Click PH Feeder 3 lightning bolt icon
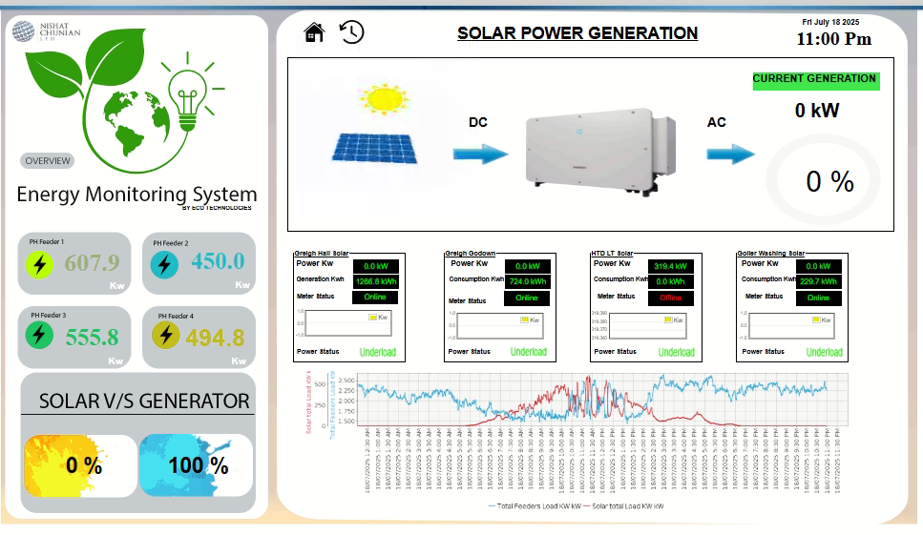 pos(39,335)
